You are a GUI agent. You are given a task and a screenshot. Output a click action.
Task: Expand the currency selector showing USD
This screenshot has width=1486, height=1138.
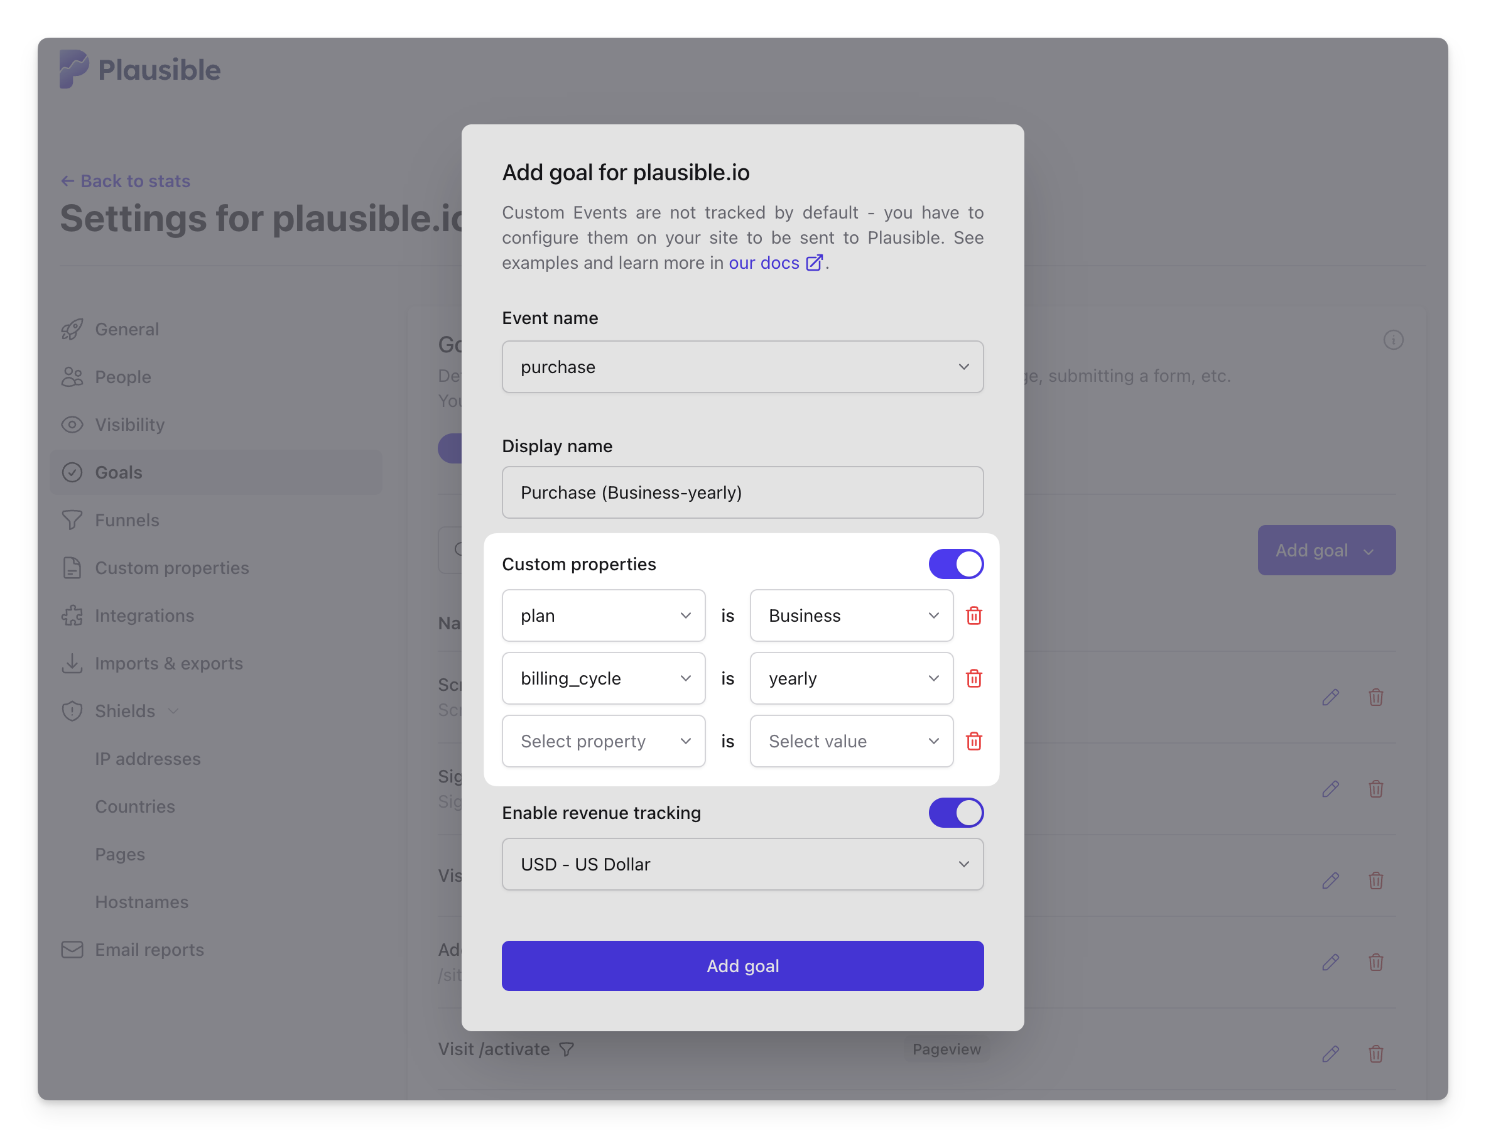click(x=742, y=864)
